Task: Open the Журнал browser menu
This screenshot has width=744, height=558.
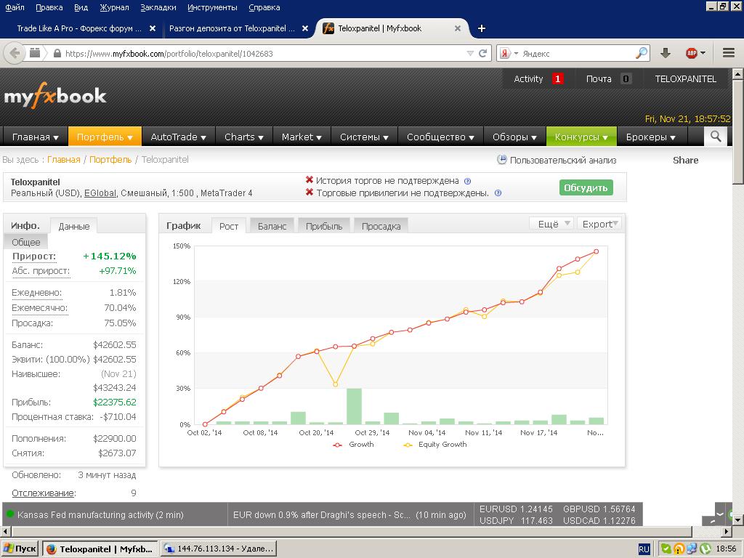Action: click(x=114, y=7)
